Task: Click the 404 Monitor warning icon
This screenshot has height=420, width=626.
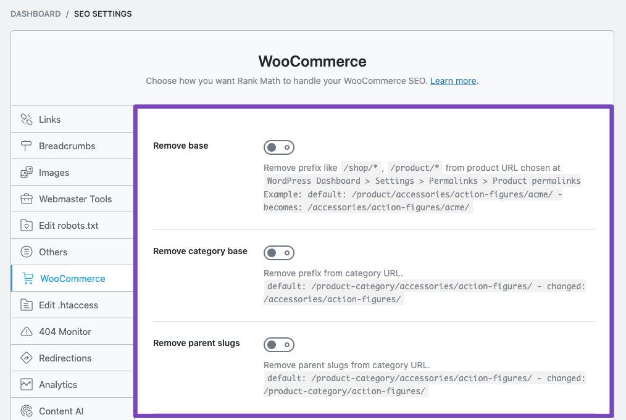Action: (x=27, y=331)
